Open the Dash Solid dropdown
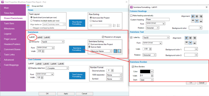Viewport: 209px width, 96px height. pos(147,80)
